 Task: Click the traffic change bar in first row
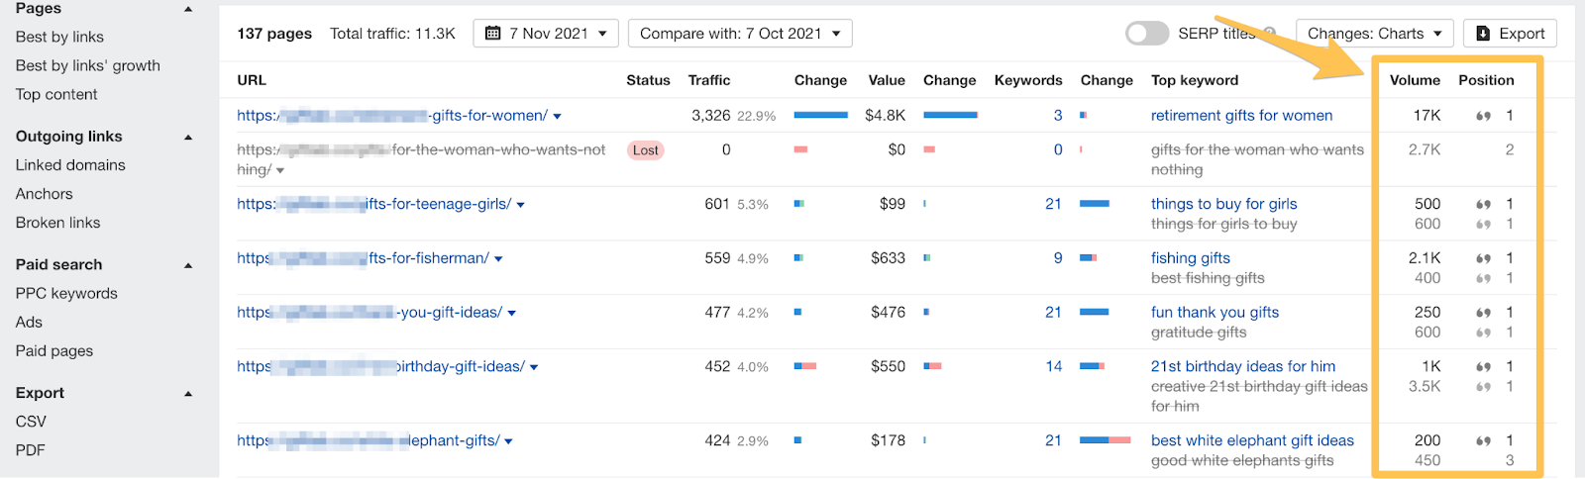tap(820, 116)
